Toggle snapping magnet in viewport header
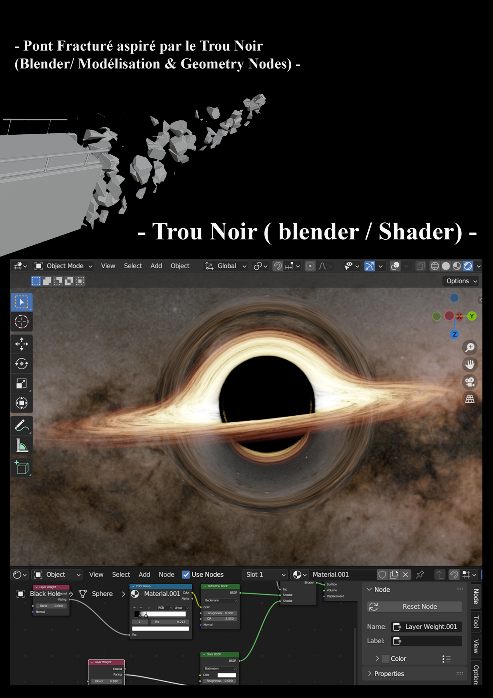This screenshot has height=698, width=493. pos(277,266)
